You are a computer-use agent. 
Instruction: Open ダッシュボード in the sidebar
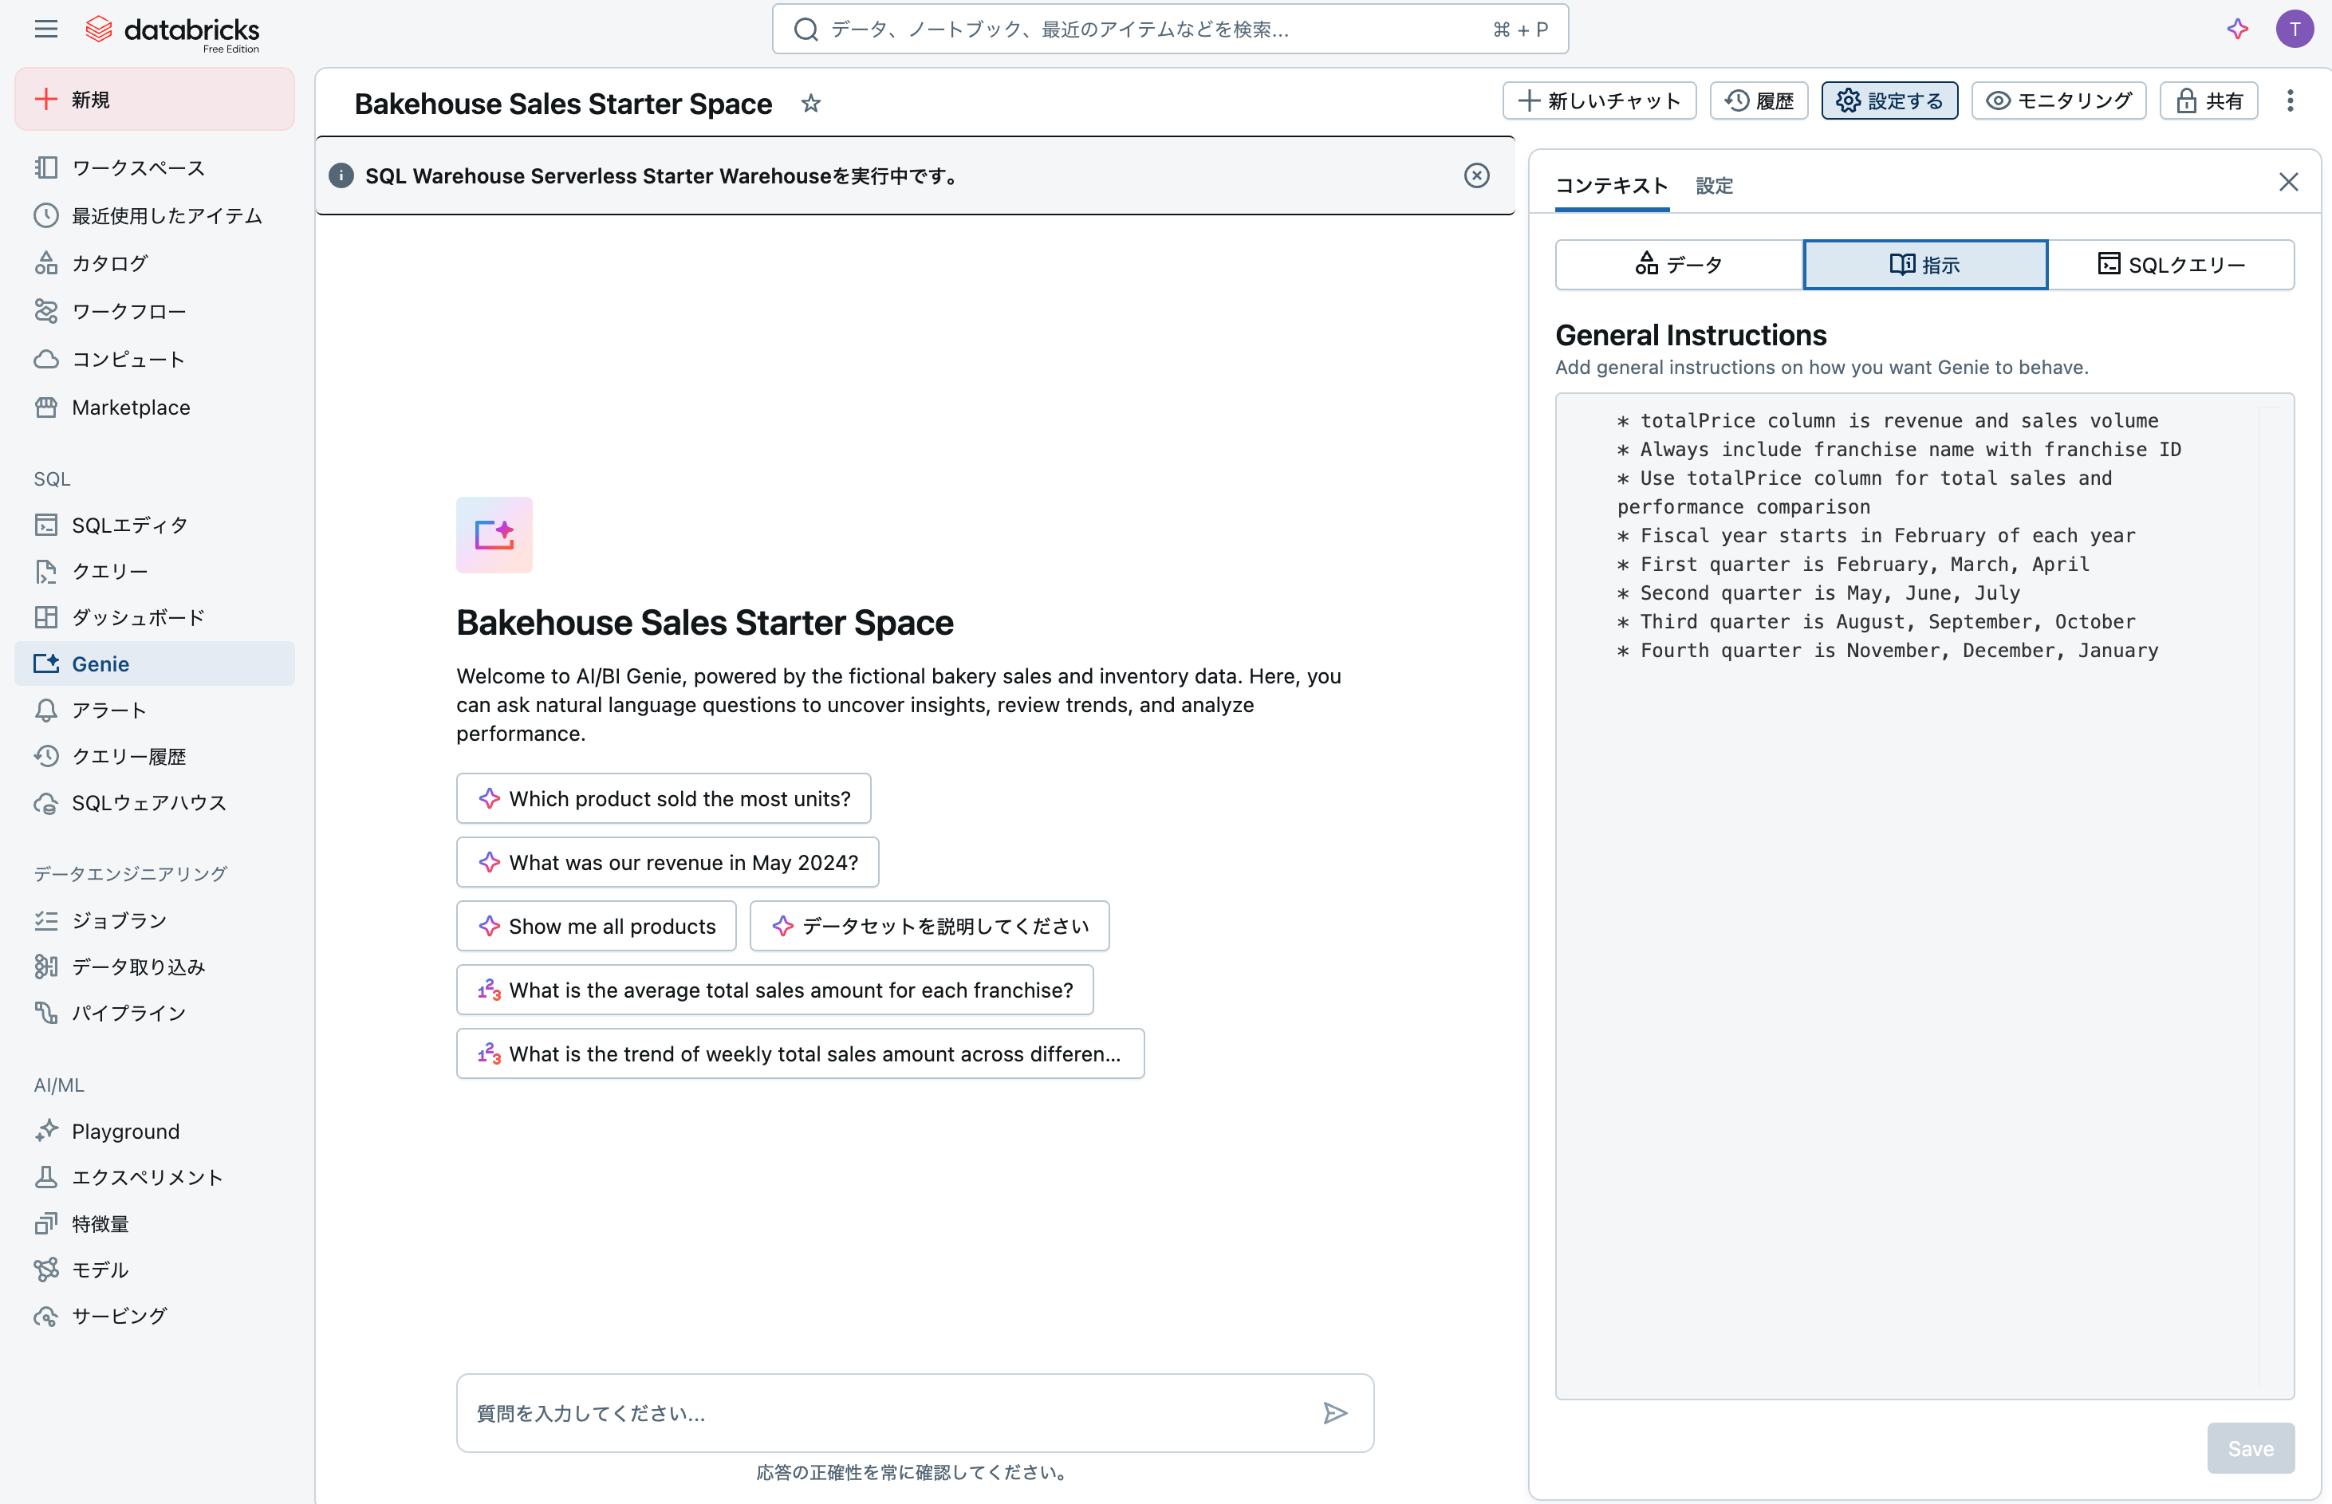tap(154, 617)
